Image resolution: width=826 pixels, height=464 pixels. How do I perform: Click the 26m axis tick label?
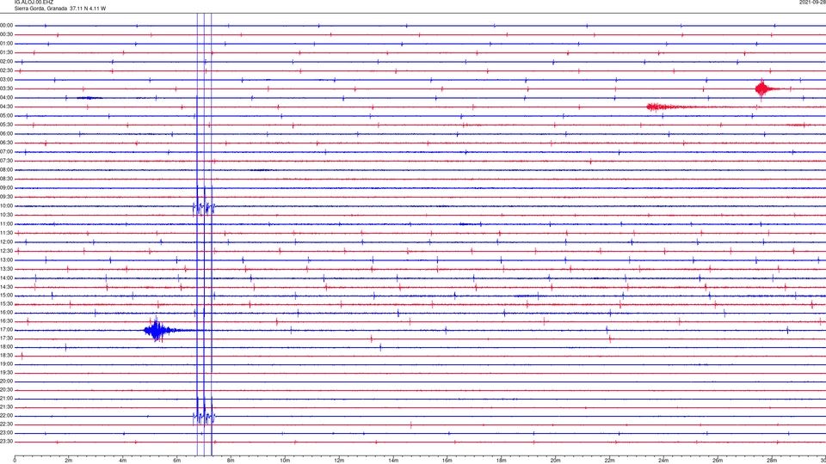click(x=718, y=461)
